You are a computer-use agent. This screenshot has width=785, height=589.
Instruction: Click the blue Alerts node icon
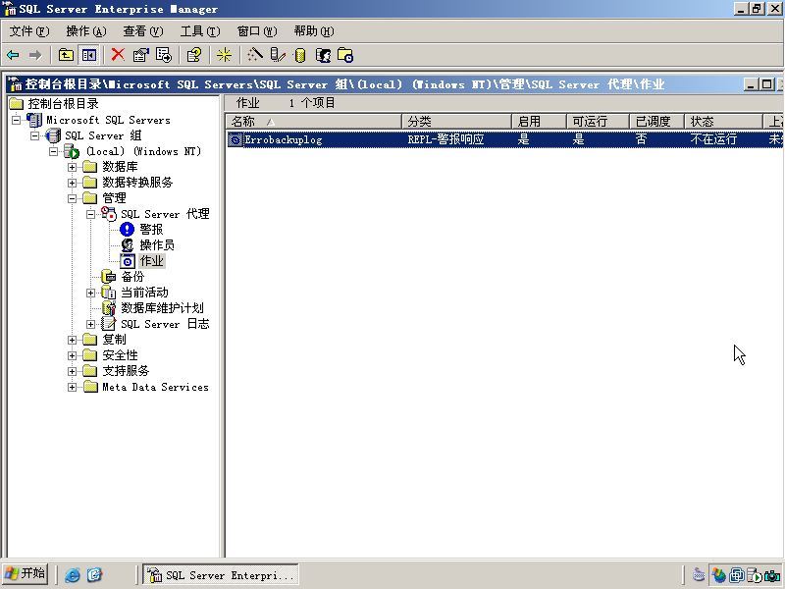click(x=128, y=230)
